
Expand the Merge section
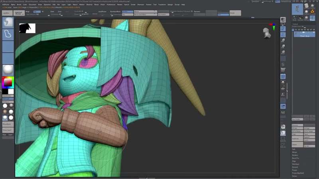pyautogui.click(x=294, y=152)
